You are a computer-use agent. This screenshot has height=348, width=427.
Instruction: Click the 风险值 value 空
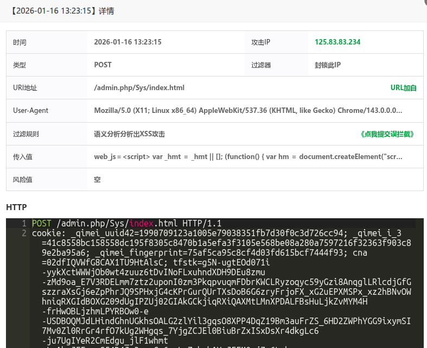pos(97,180)
